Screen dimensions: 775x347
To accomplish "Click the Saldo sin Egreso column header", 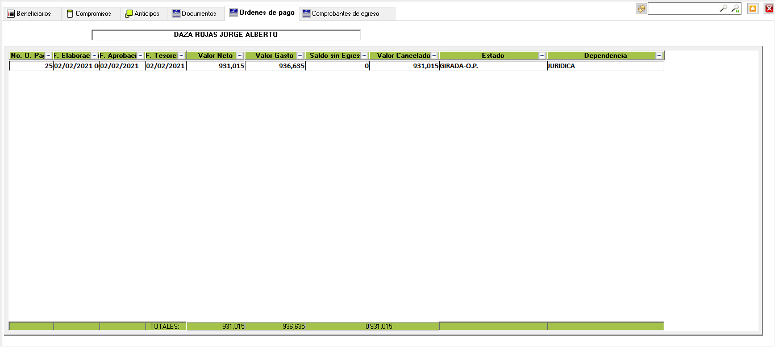I will point(335,56).
